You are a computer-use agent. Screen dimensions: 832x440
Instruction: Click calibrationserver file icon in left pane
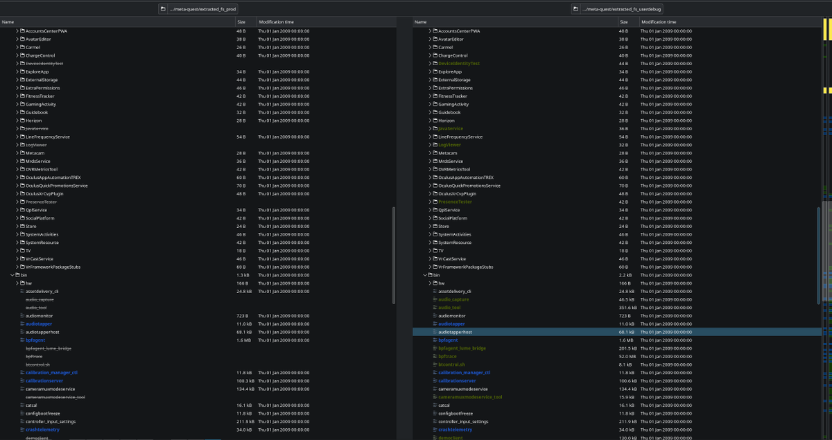pos(22,381)
